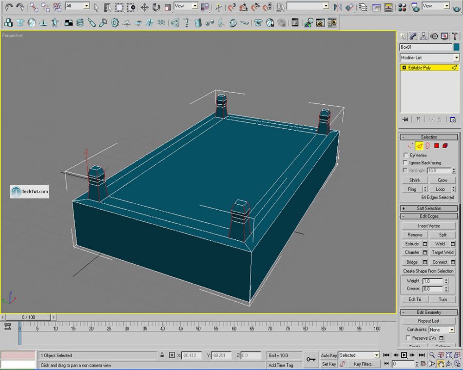Open the Create command panel tab

[x=403, y=37]
